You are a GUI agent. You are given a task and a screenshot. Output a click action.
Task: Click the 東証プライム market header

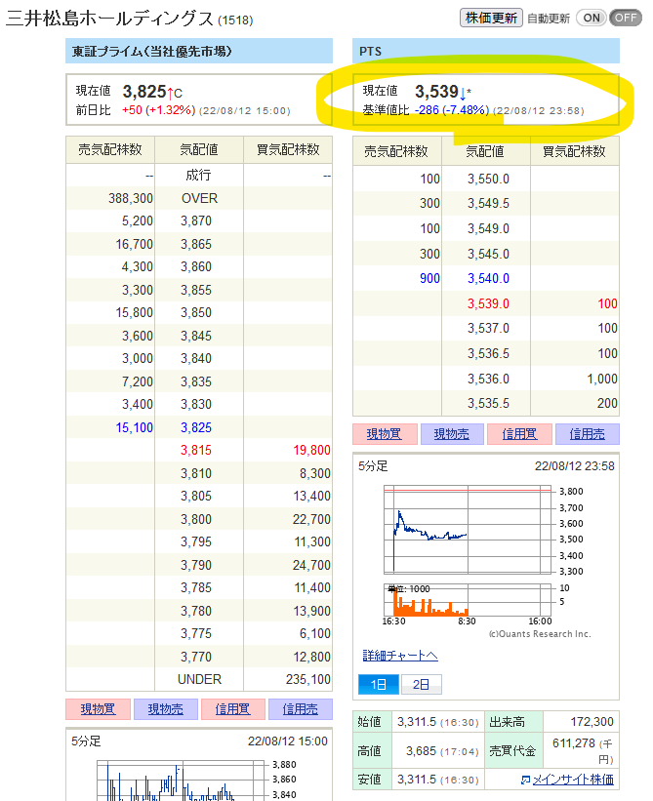199,51
